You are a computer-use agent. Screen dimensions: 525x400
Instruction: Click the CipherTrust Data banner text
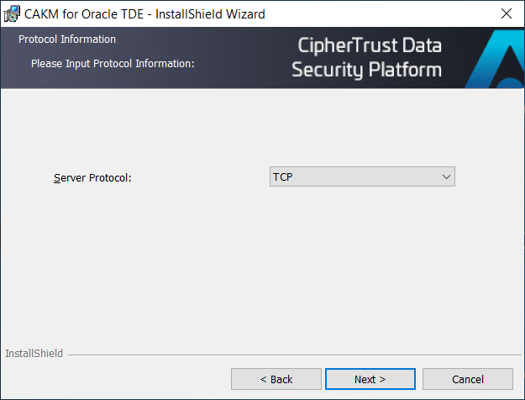coord(370,45)
